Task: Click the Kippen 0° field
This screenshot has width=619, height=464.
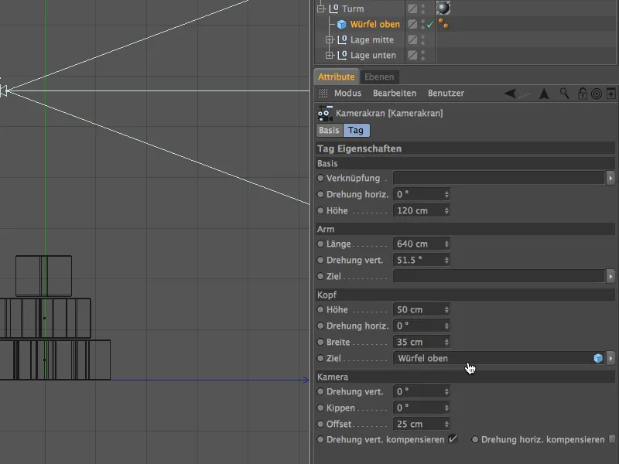Action: tap(421, 408)
